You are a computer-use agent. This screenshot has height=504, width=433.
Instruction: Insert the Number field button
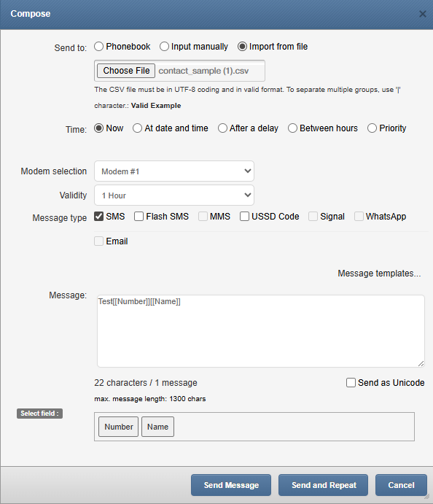point(119,427)
